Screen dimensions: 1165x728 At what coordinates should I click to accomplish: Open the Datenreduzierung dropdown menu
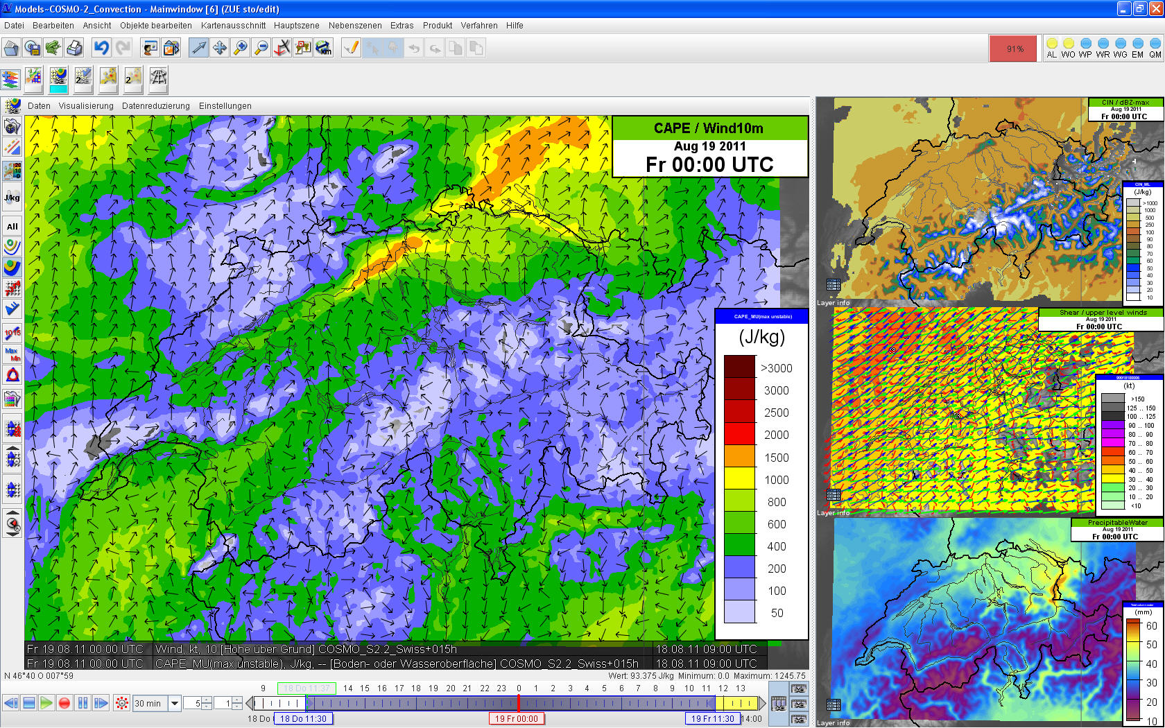point(155,106)
